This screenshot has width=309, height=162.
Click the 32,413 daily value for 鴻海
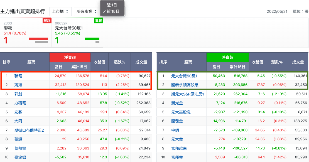[60, 85]
